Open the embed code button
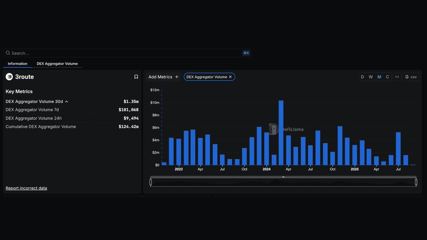The height and width of the screenshot is (240, 427). tap(397, 77)
